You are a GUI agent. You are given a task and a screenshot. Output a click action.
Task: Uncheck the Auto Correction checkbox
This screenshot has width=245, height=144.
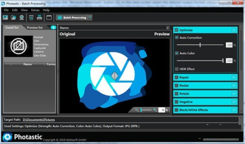(177, 37)
